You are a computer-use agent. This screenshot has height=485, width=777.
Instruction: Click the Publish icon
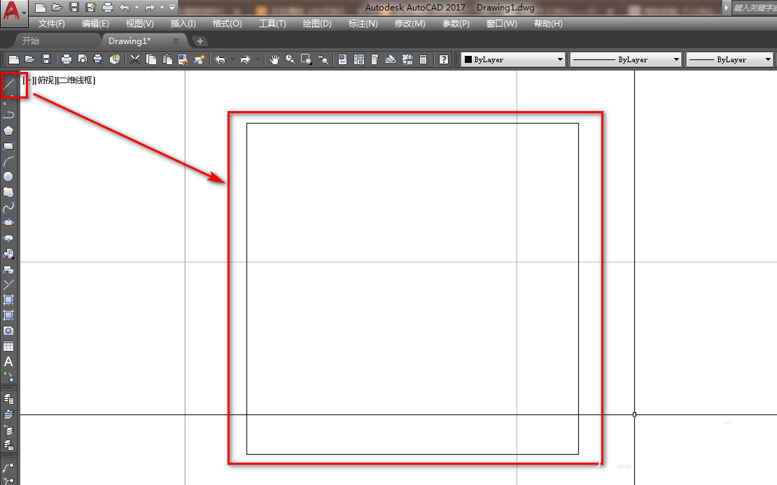pos(99,59)
